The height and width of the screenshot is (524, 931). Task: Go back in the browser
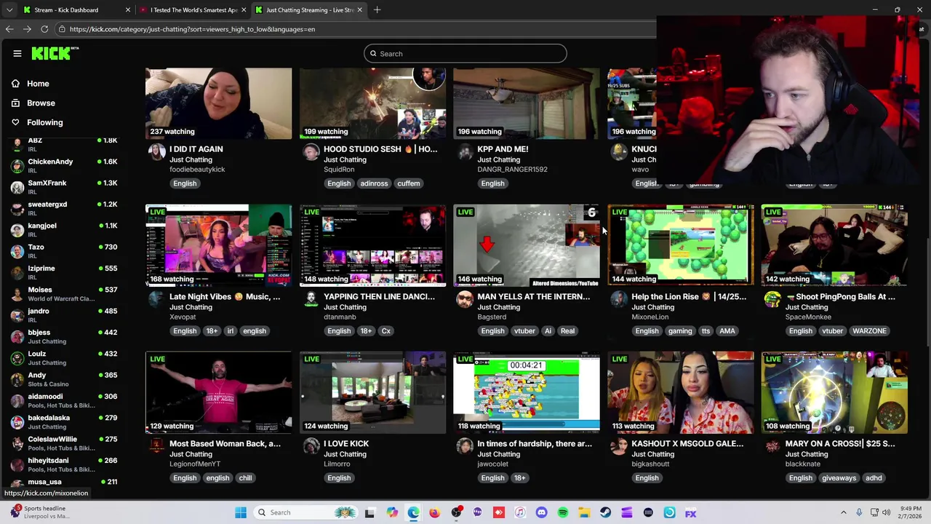(9, 29)
